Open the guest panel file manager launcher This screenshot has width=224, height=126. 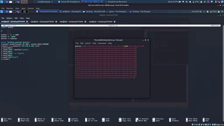tap(10, 12)
